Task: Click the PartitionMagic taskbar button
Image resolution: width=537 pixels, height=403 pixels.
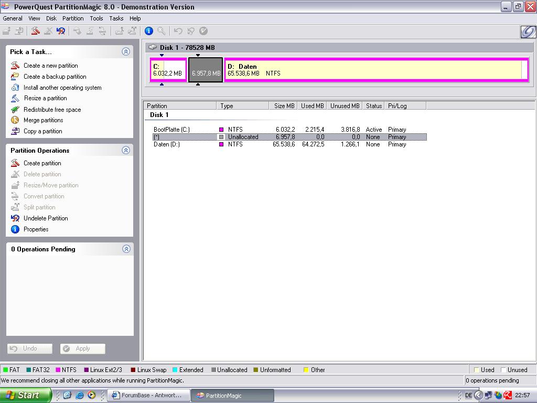Action: pos(232,395)
